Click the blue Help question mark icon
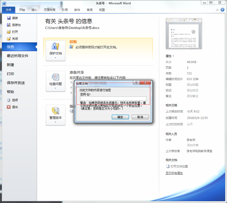227x203 pixels. (x=222, y=10)
